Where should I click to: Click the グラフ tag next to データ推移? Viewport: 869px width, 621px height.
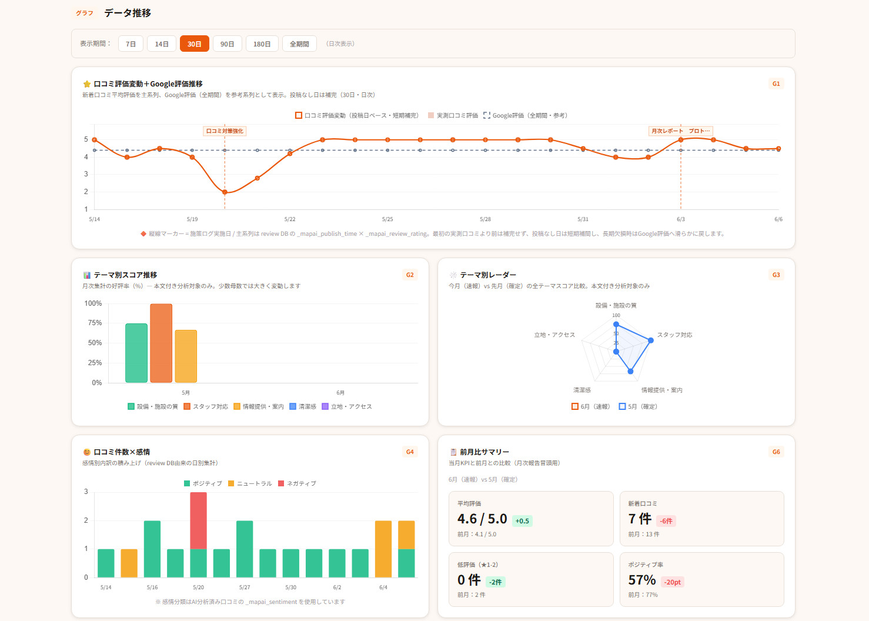[85, 13]
